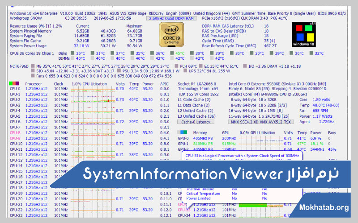This screenshot has width=358, height=223.
Task: Click the 18.1 % power value for GPU-1
Action: click(317, 144)
